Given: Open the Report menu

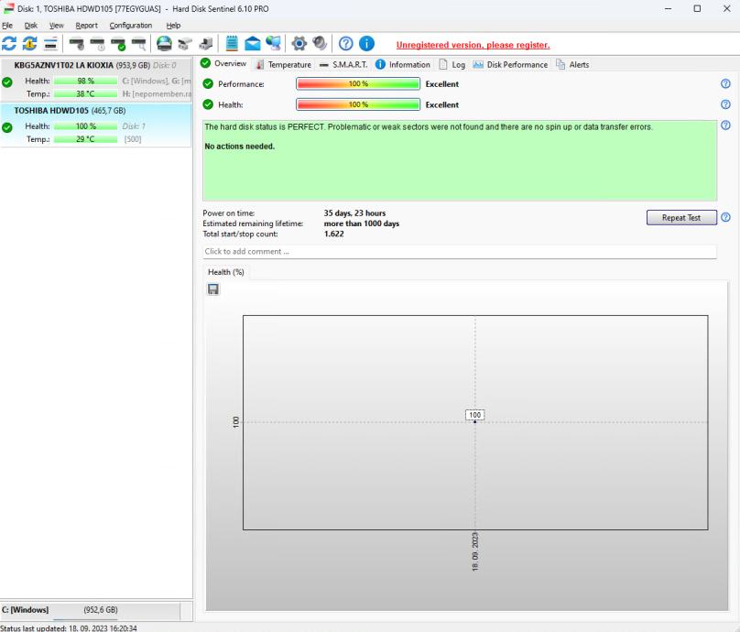Looking at the screenshot, I should [x=86, y=25].
